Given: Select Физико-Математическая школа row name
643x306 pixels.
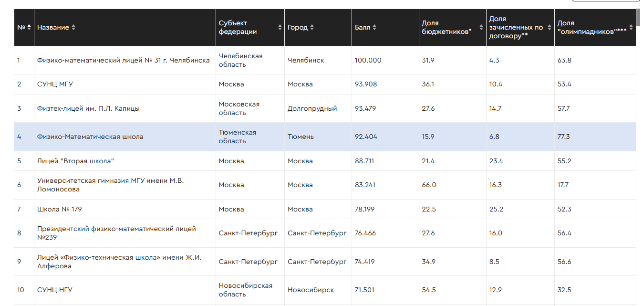Looking at the screenshot, I should point(90,137).
